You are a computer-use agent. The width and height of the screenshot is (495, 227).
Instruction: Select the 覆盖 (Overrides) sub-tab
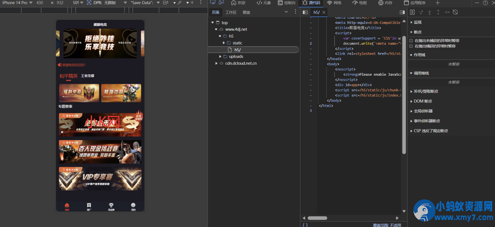246,12
